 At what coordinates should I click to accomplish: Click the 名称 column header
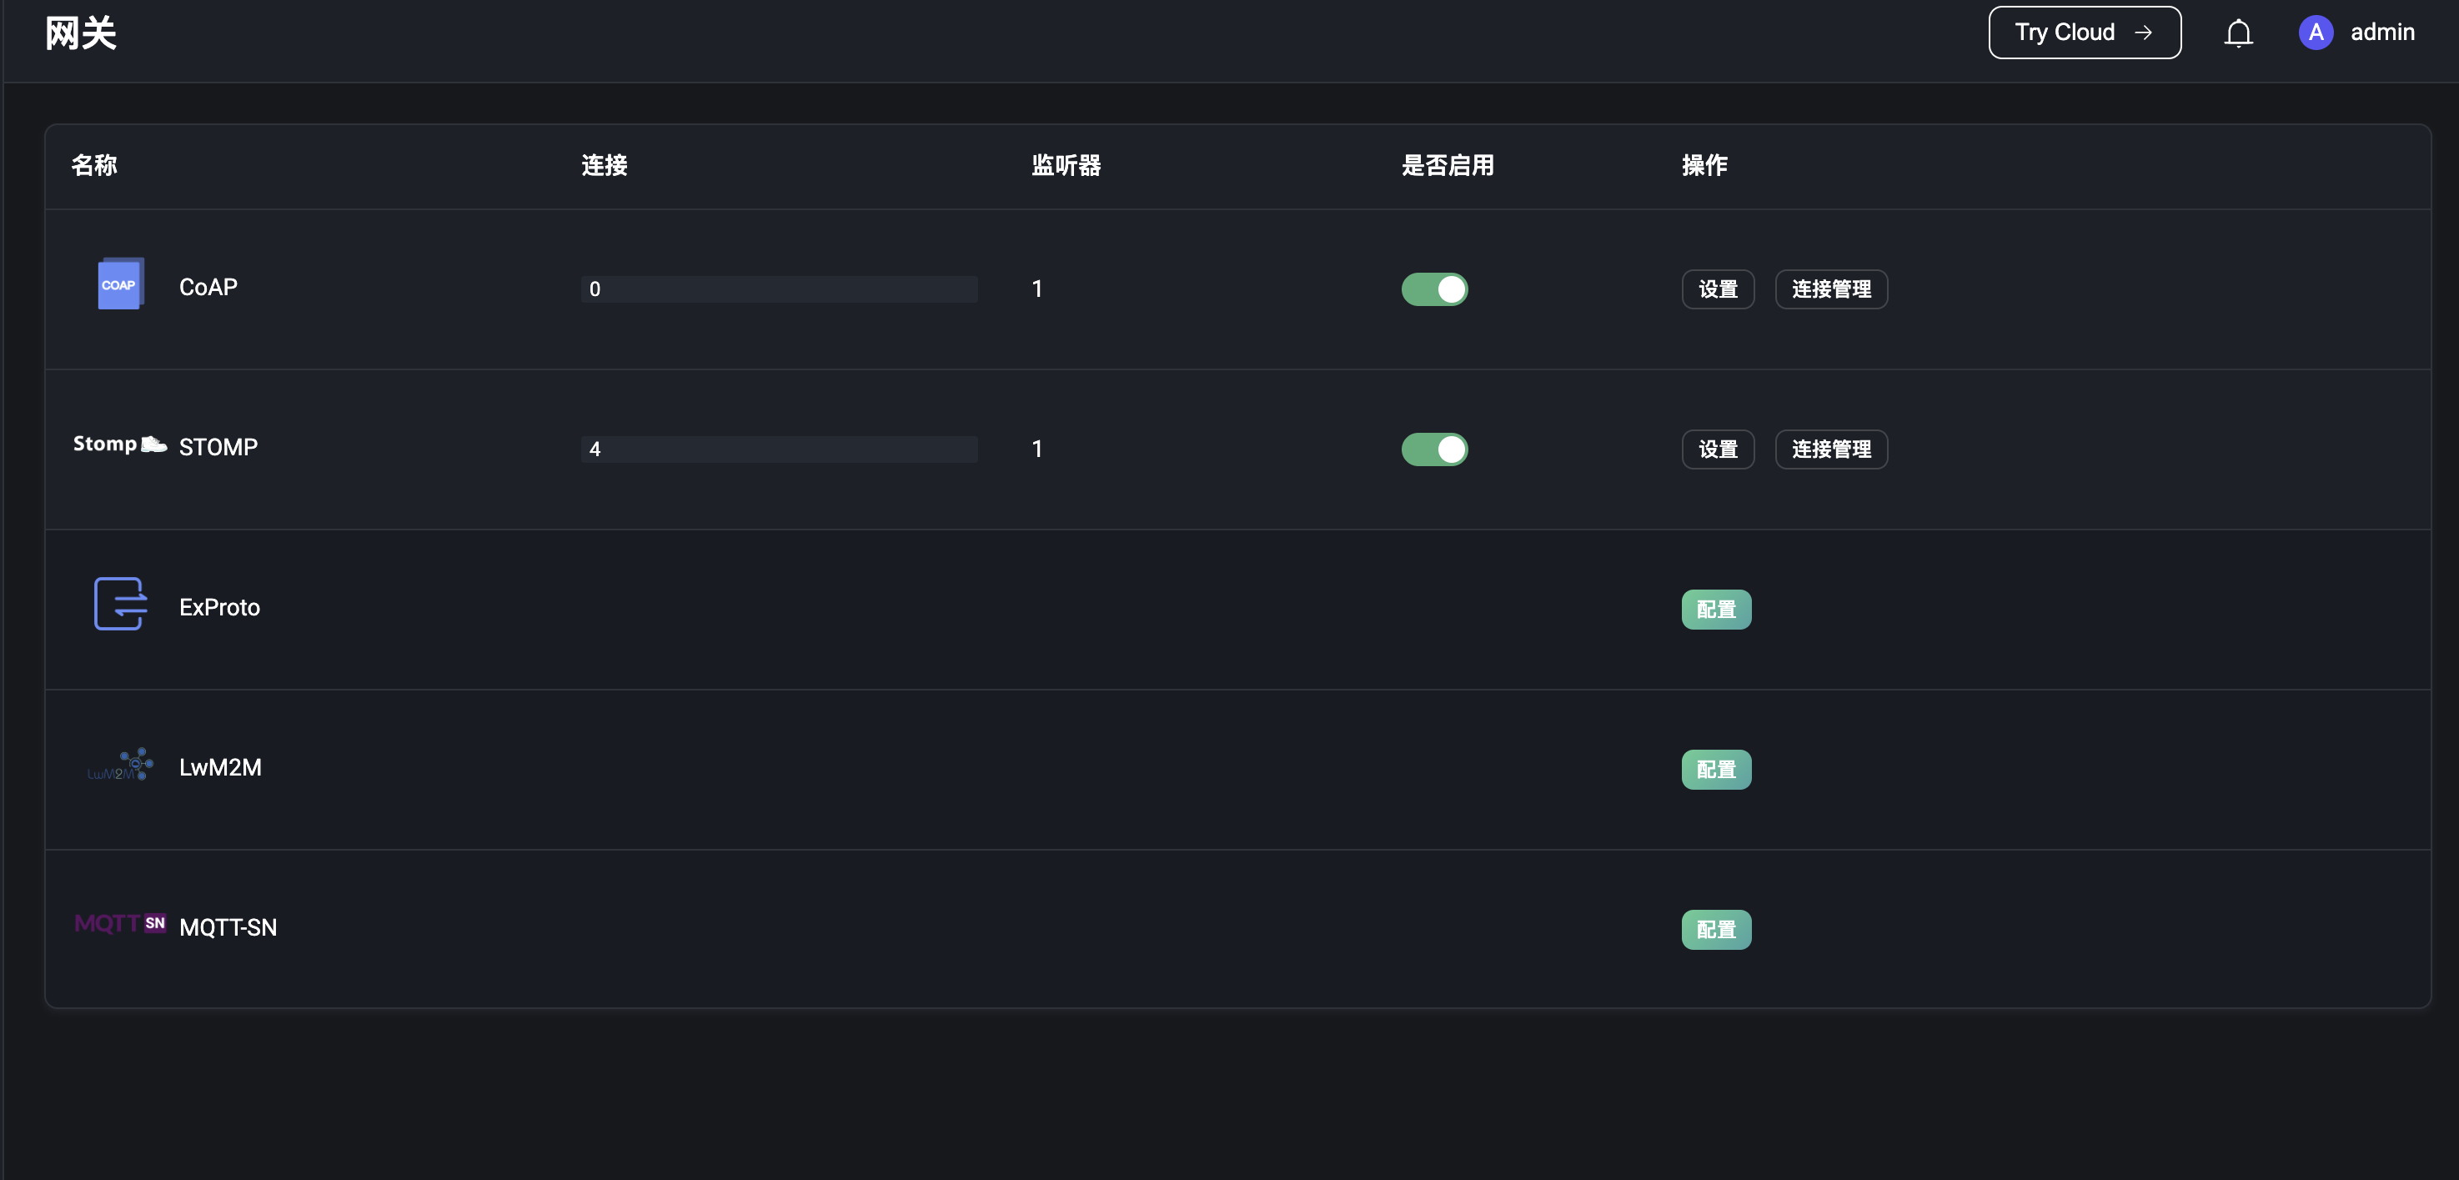[94, 165]
